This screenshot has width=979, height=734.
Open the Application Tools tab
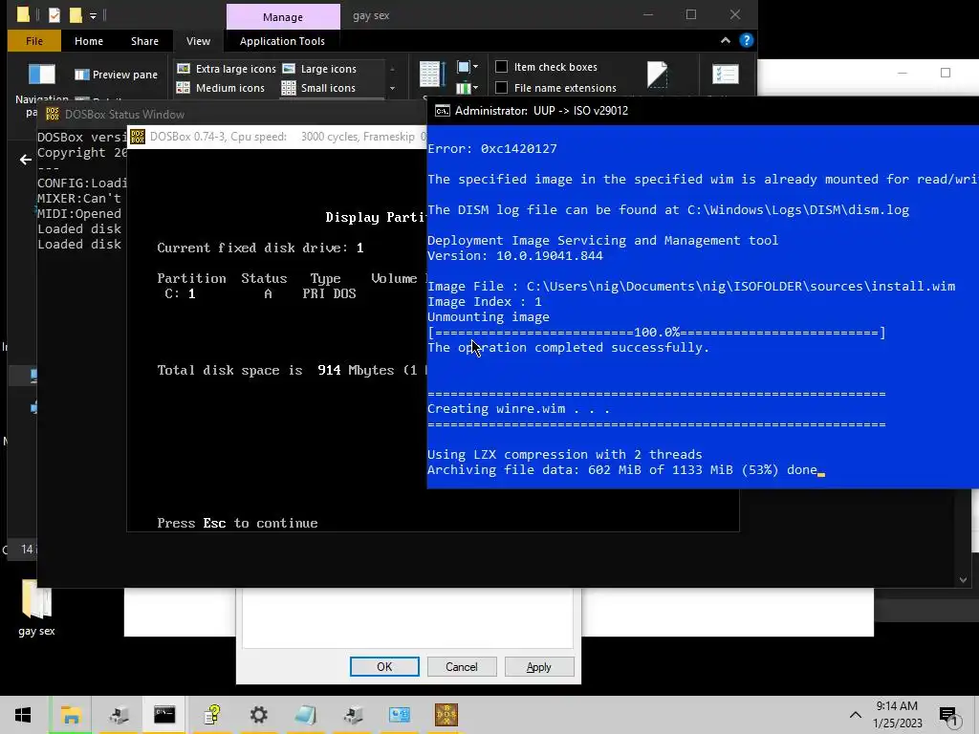(x=282, y=41)
